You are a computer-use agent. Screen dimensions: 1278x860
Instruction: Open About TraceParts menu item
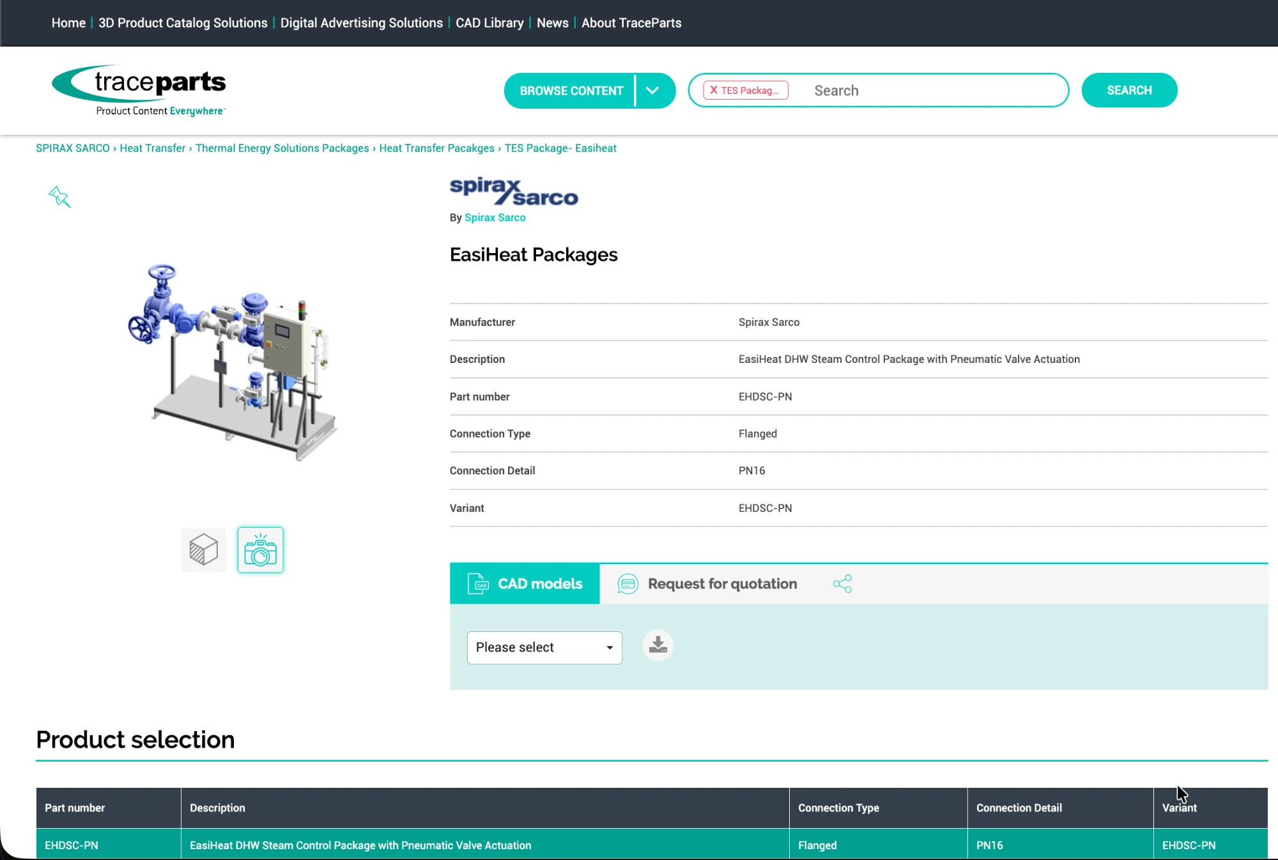631,23
